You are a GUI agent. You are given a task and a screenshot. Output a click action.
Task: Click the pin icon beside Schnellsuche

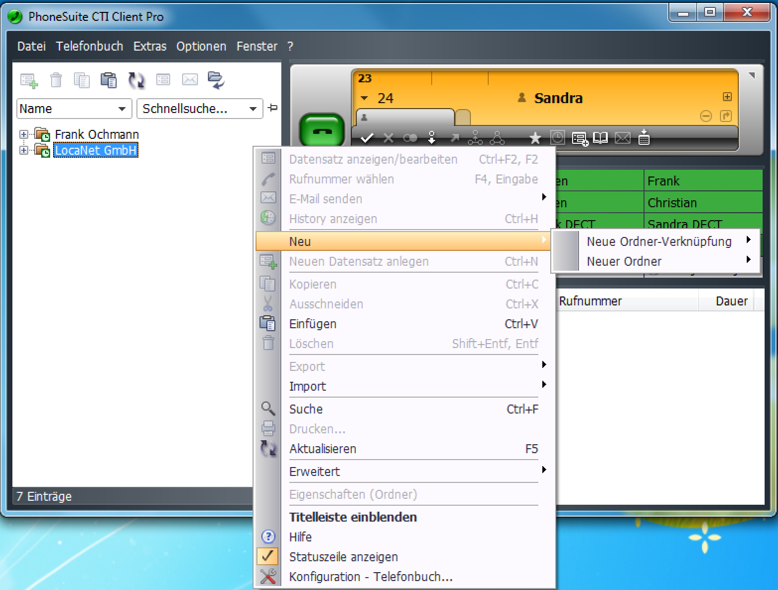point(272,108)
